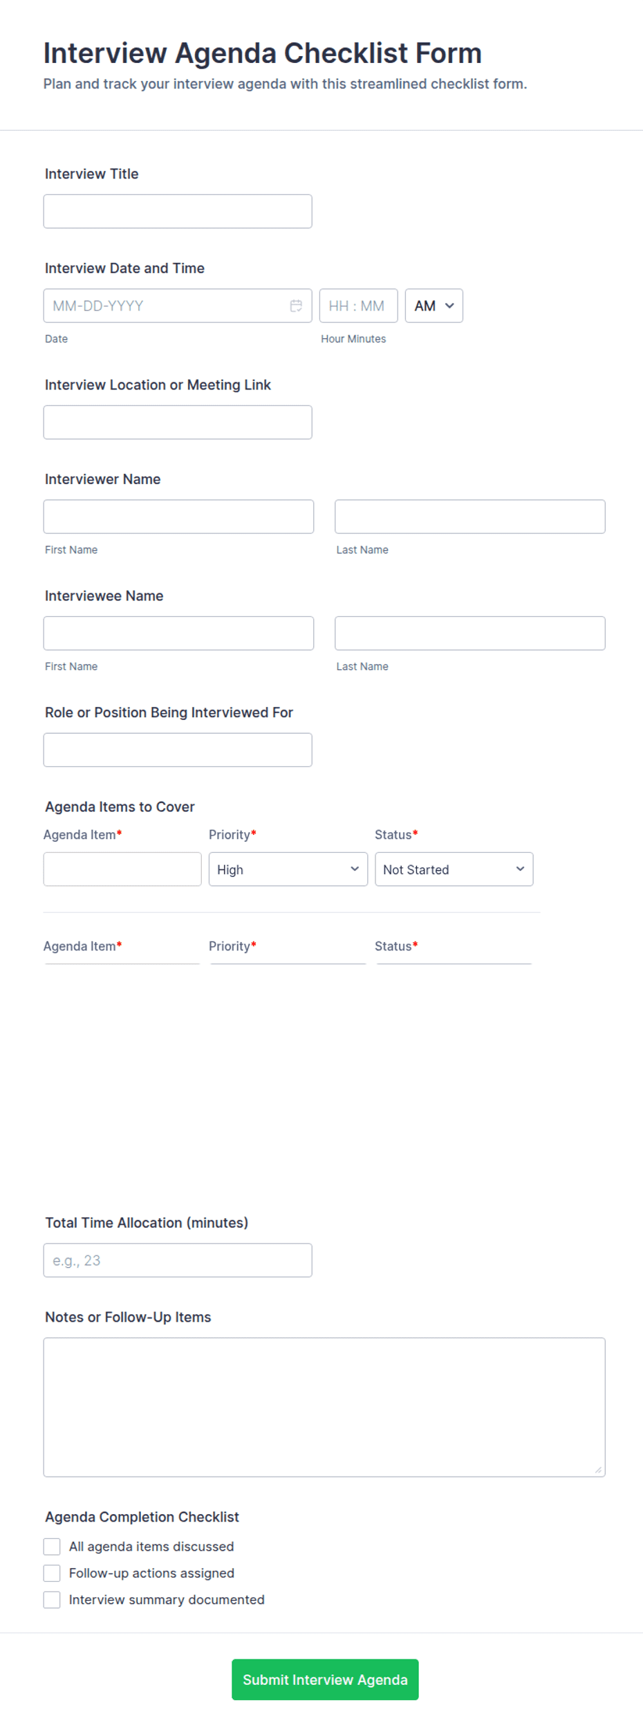
Task: Tick Follow-up actions assigned checkbox
Action: tap(52, 1573)
